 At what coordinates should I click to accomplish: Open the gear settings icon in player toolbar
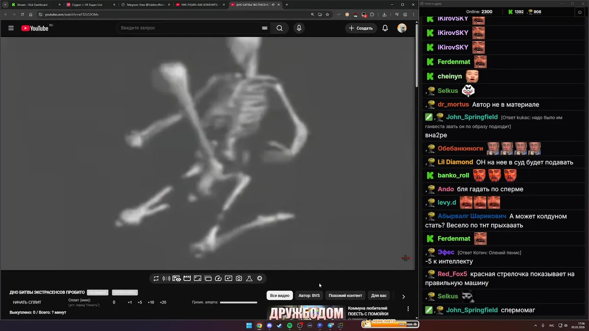[x=260, y=279]
